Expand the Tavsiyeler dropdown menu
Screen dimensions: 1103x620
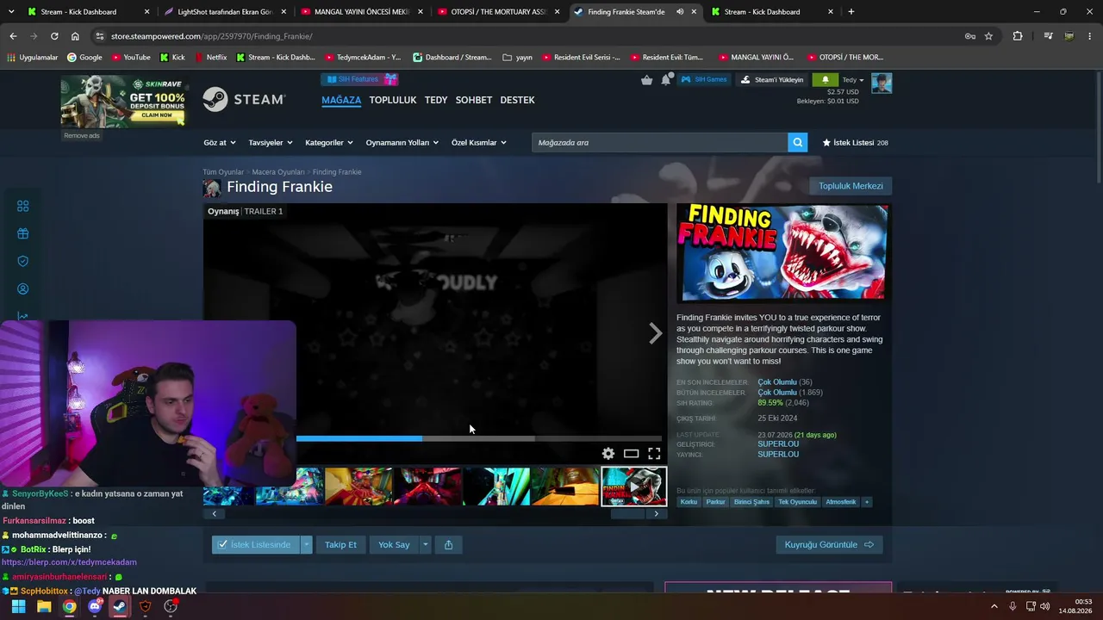271,143
